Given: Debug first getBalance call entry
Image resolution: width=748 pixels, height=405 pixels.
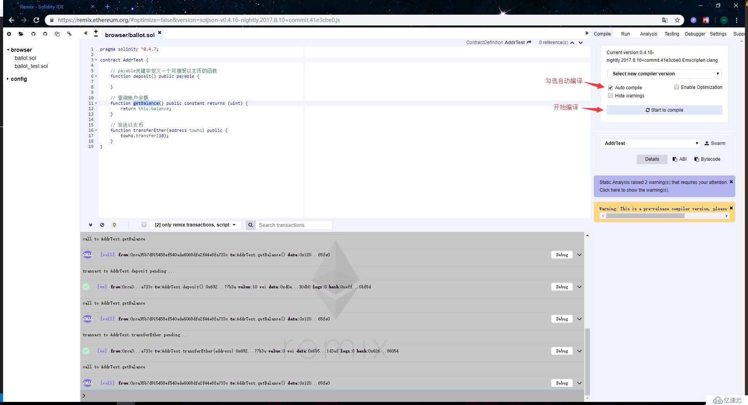Looking at the screenshot, I should pyautogui.click(x=562, y=255).
